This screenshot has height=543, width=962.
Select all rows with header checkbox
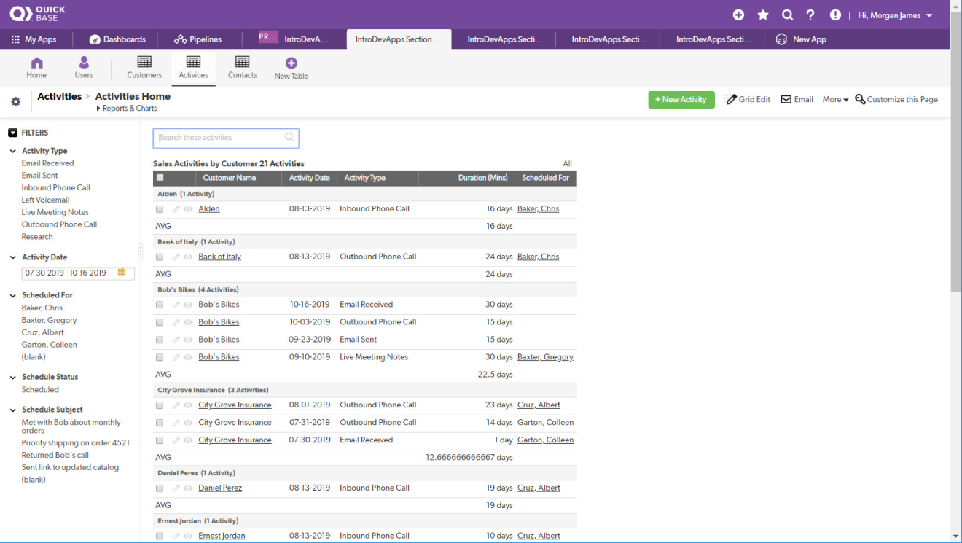160,178
